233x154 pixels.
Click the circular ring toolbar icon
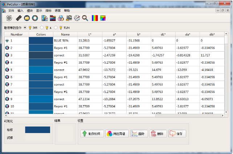[x=35, y=18]
